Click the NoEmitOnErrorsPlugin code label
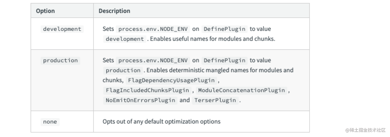Image resolution: width=390 pixels, height=137 pixels. tap(140, 100)
